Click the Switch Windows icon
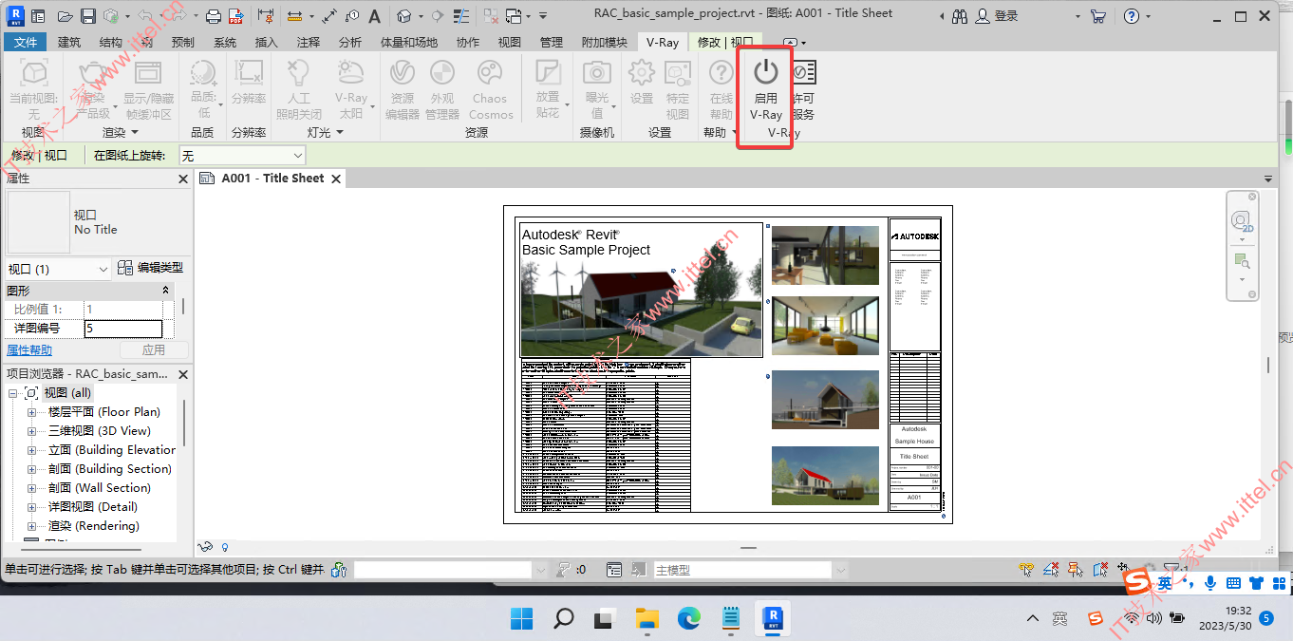 514,16
